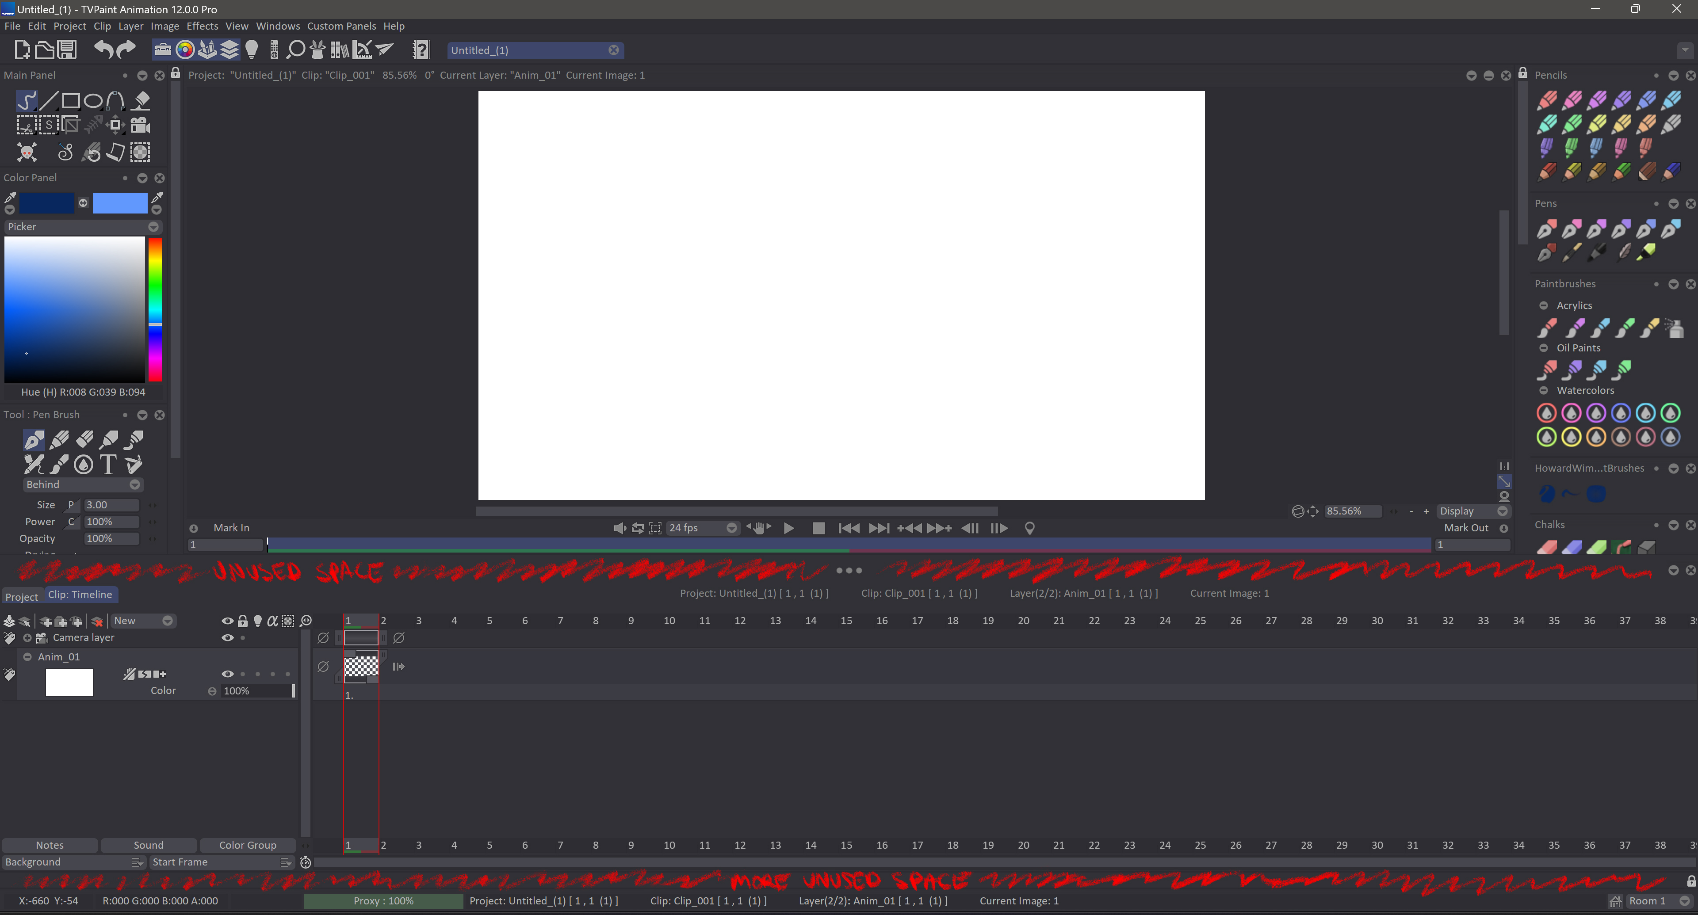Toggle the loop playback icon

637,528
